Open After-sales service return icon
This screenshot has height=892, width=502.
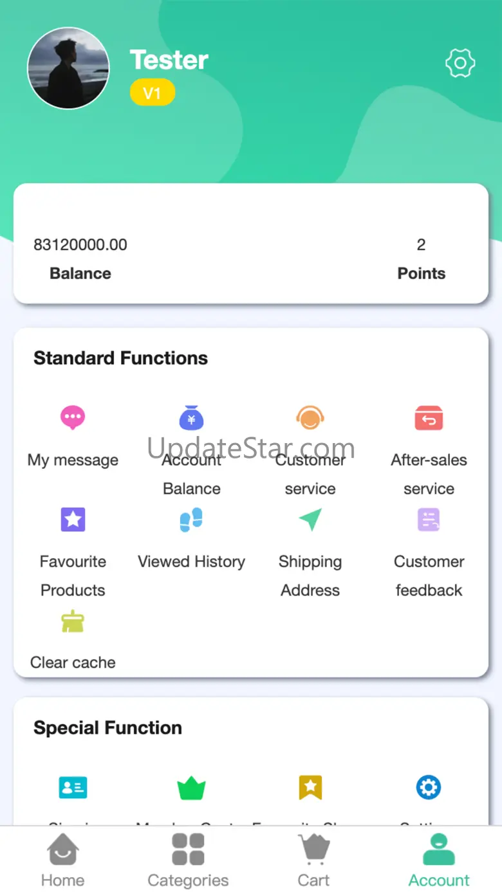coord(429,417)
